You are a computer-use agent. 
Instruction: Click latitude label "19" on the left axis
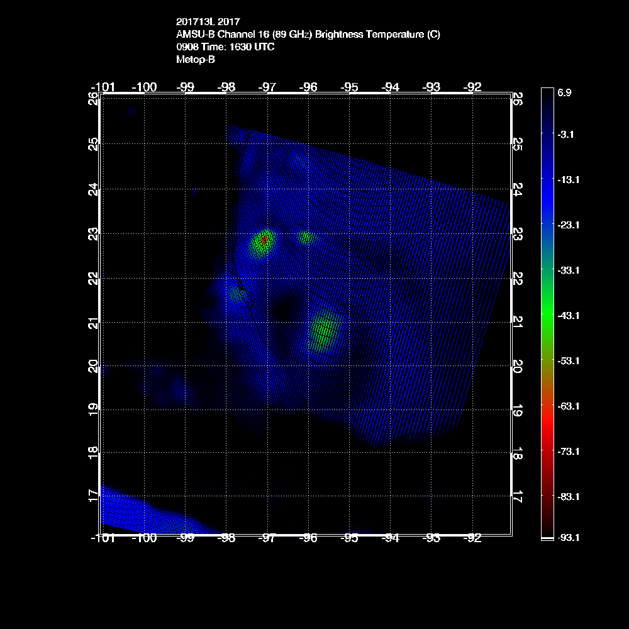pyautogui.click(x=92, y=409)
